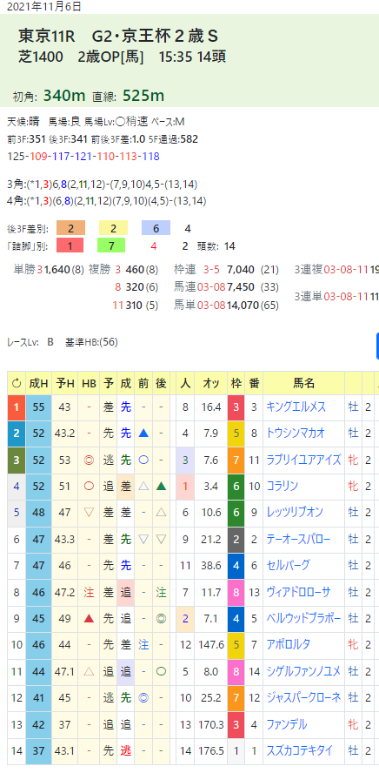The image size is (379, 773).
Task: Click orange frame 7 badge for ラブリイユアアイズ
Action: [x=236, y=460]
